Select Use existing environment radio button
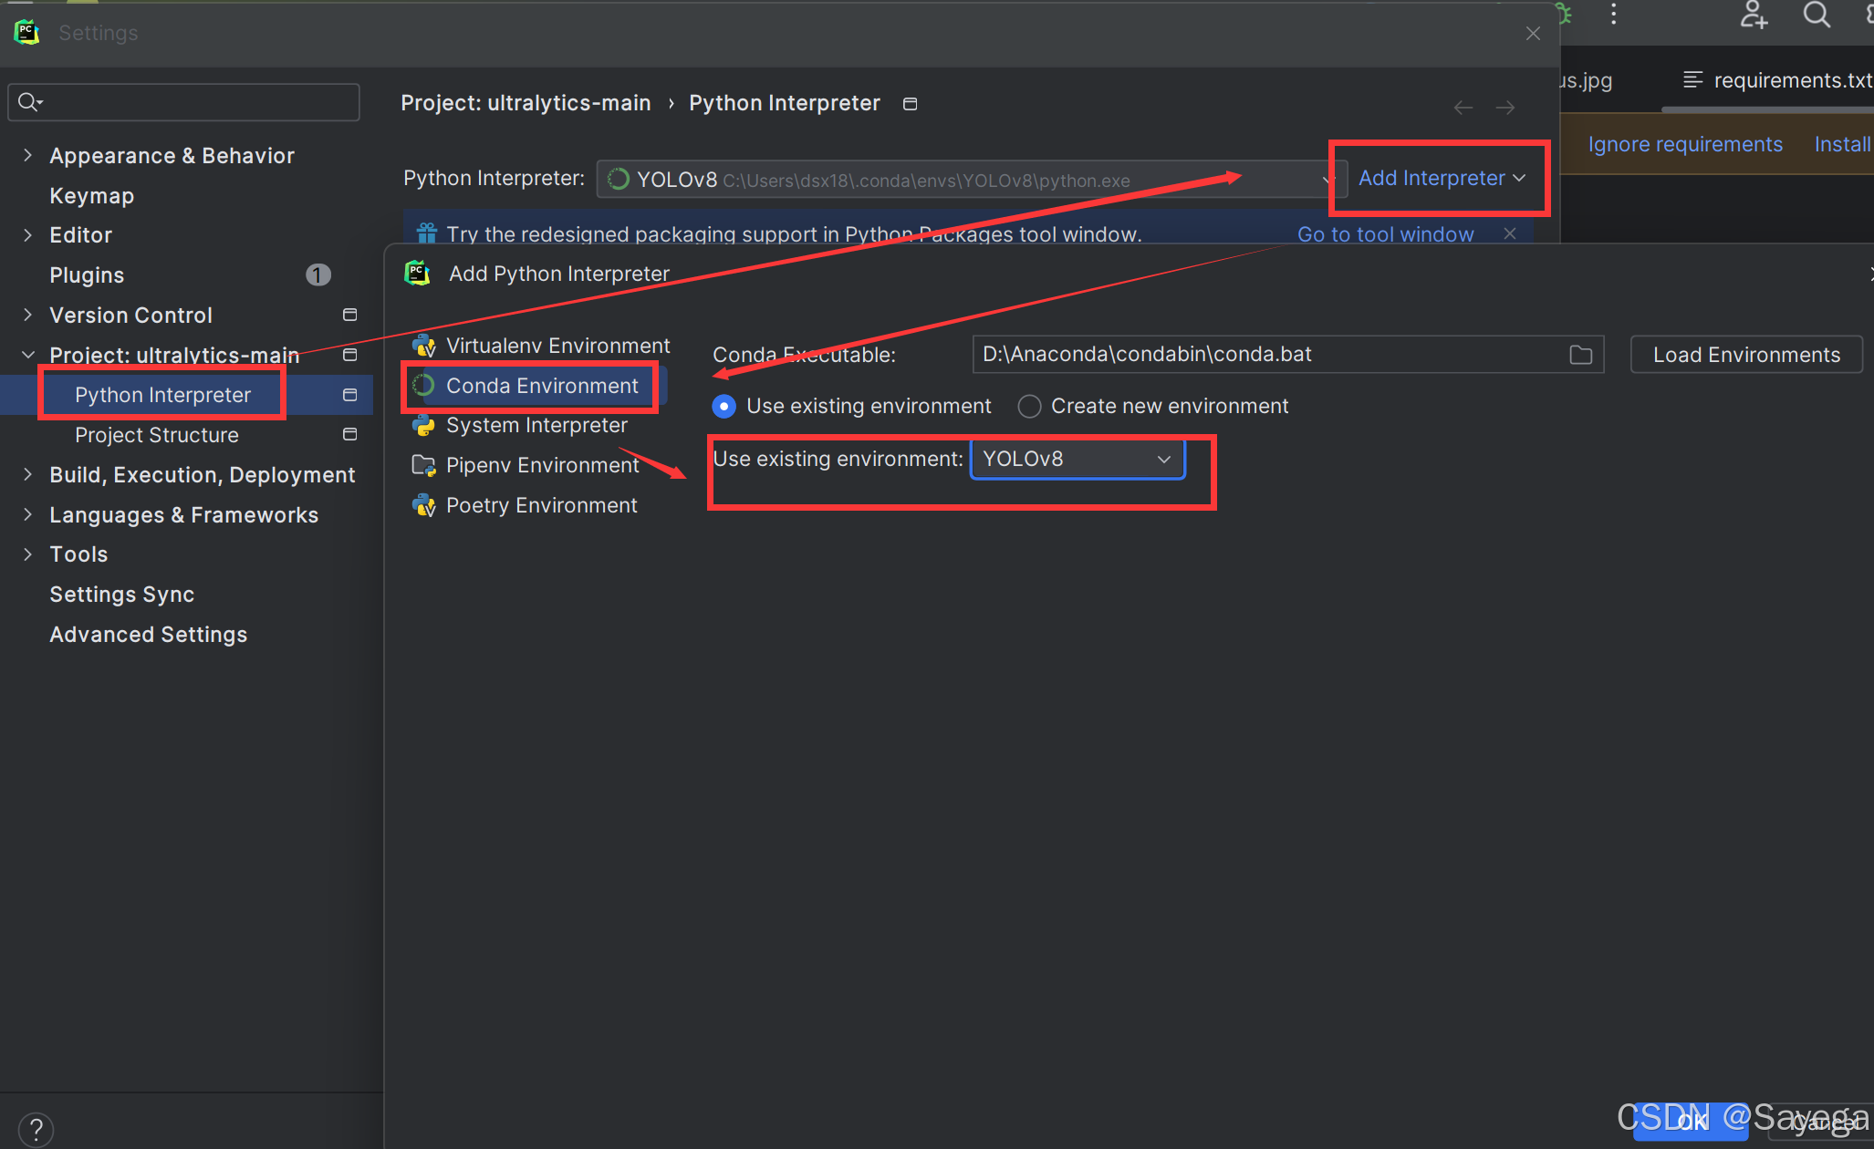Viewport: 1874px width, 1149px height. click(x=724, y=407)
